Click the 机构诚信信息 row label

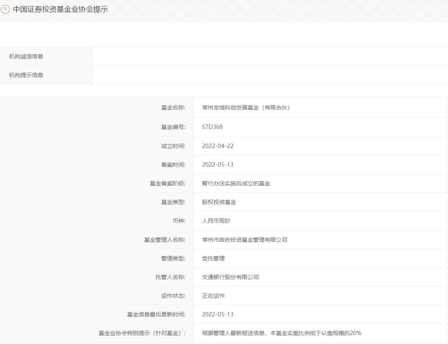26,56
